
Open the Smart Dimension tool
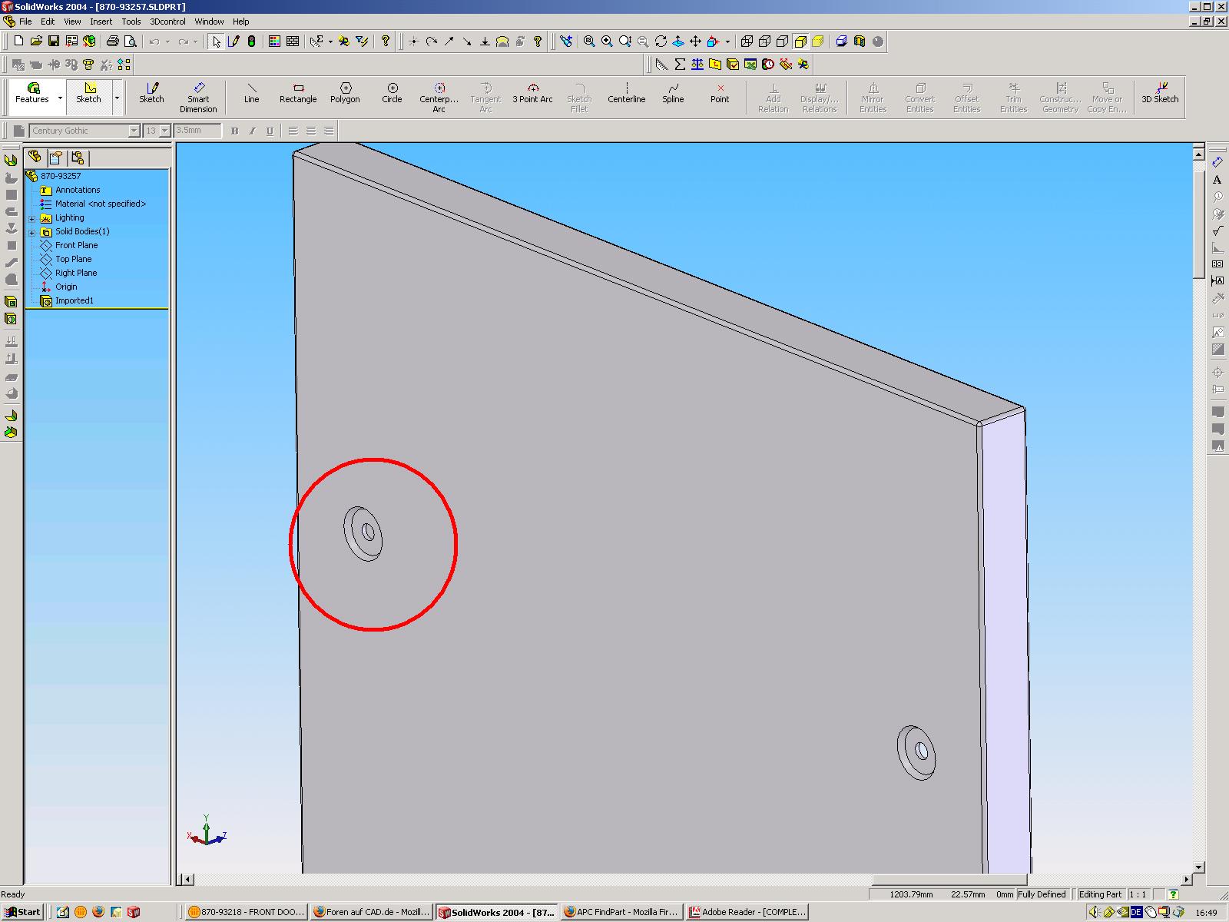pyautogui.click(x=198, y=98)
